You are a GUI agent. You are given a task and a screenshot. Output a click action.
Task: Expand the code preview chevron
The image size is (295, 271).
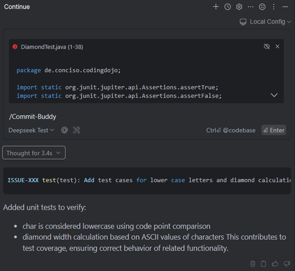tap(274, 95)
